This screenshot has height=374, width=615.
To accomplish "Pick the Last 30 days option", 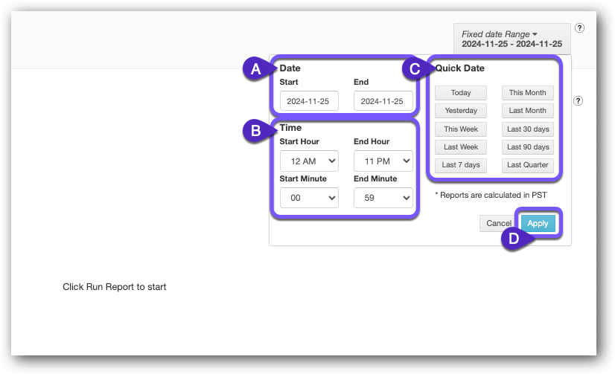I will point(527,129).
